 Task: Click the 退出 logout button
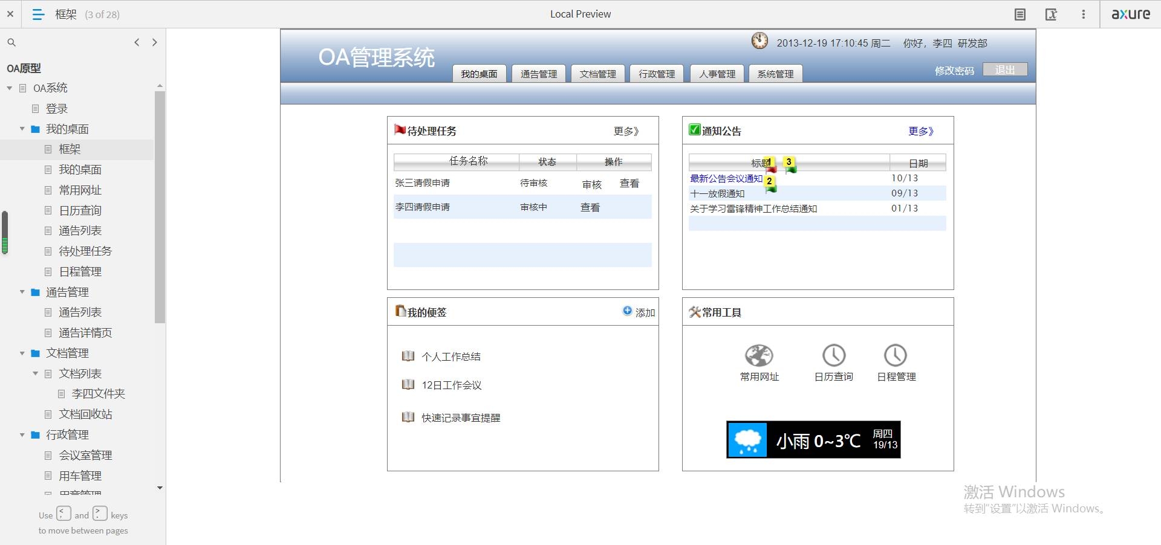1004,70
